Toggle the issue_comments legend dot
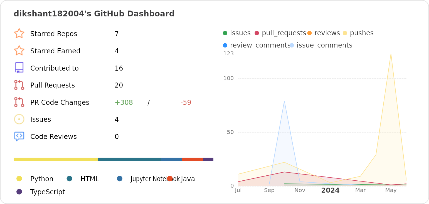 point(292,45)
